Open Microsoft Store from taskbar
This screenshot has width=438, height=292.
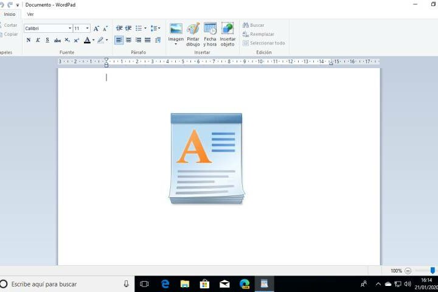204,284
